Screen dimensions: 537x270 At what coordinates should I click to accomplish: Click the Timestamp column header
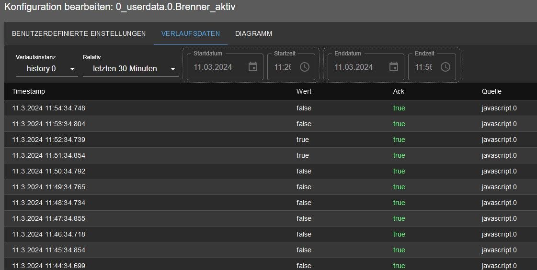pos(28,91)
